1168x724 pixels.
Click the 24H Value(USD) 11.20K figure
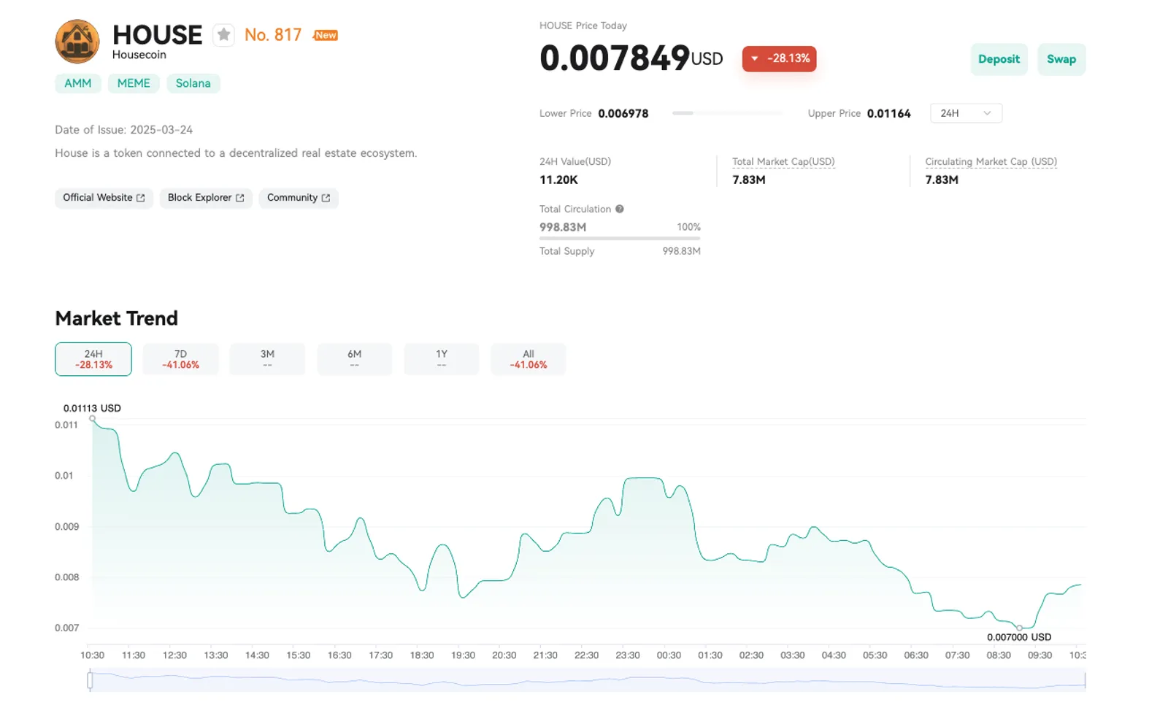point(558,180)
